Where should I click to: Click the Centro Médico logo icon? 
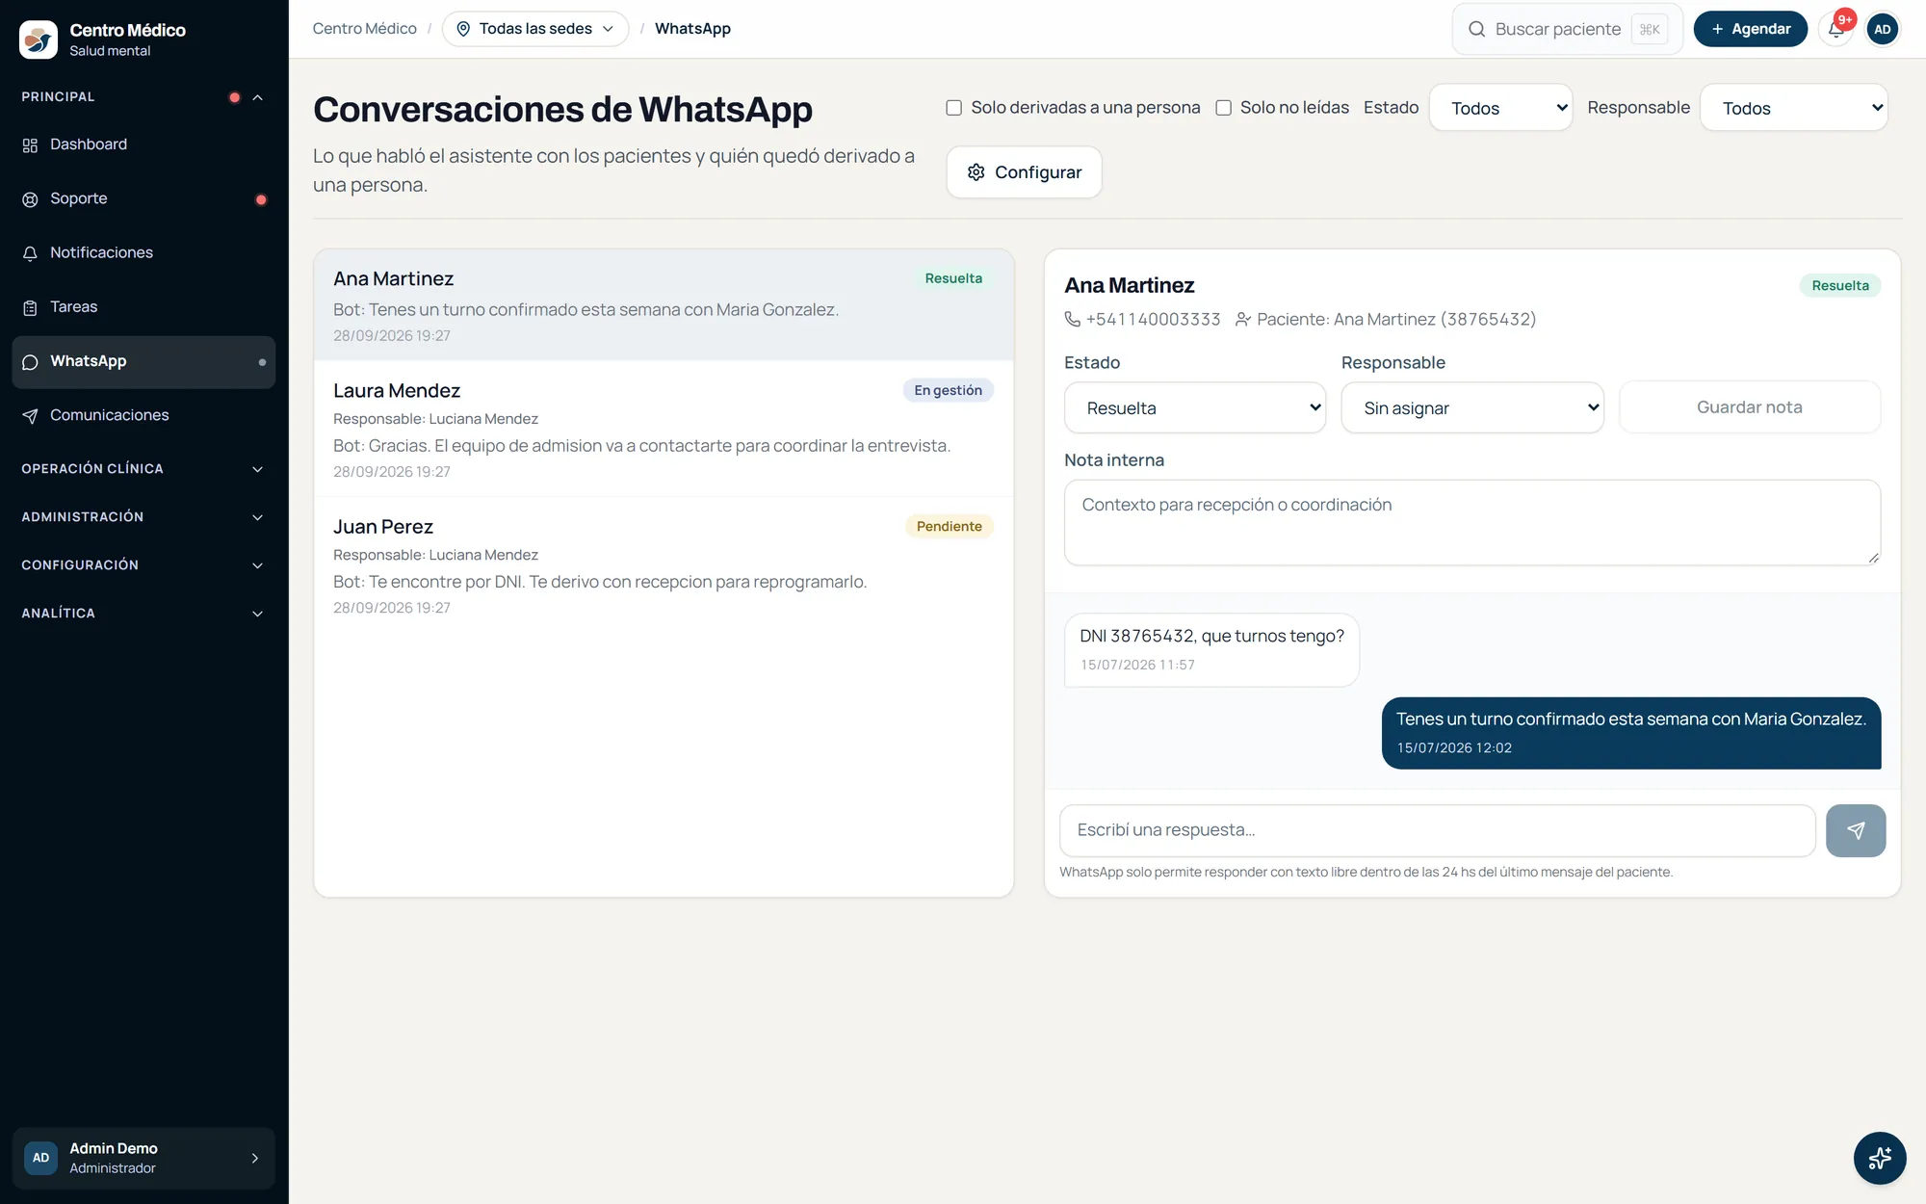pos(39,39)
